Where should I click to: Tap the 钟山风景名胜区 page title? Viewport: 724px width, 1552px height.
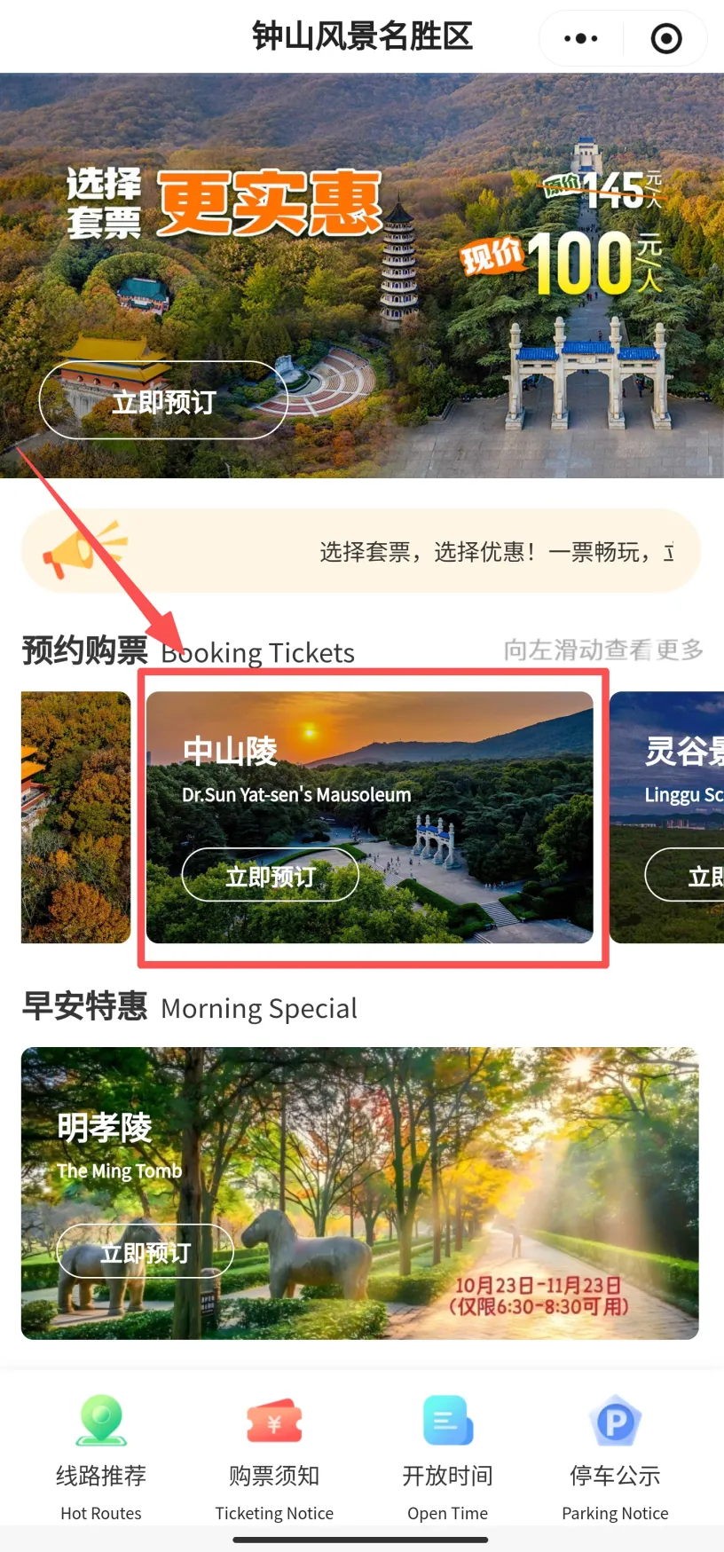(x=362, y=36)
